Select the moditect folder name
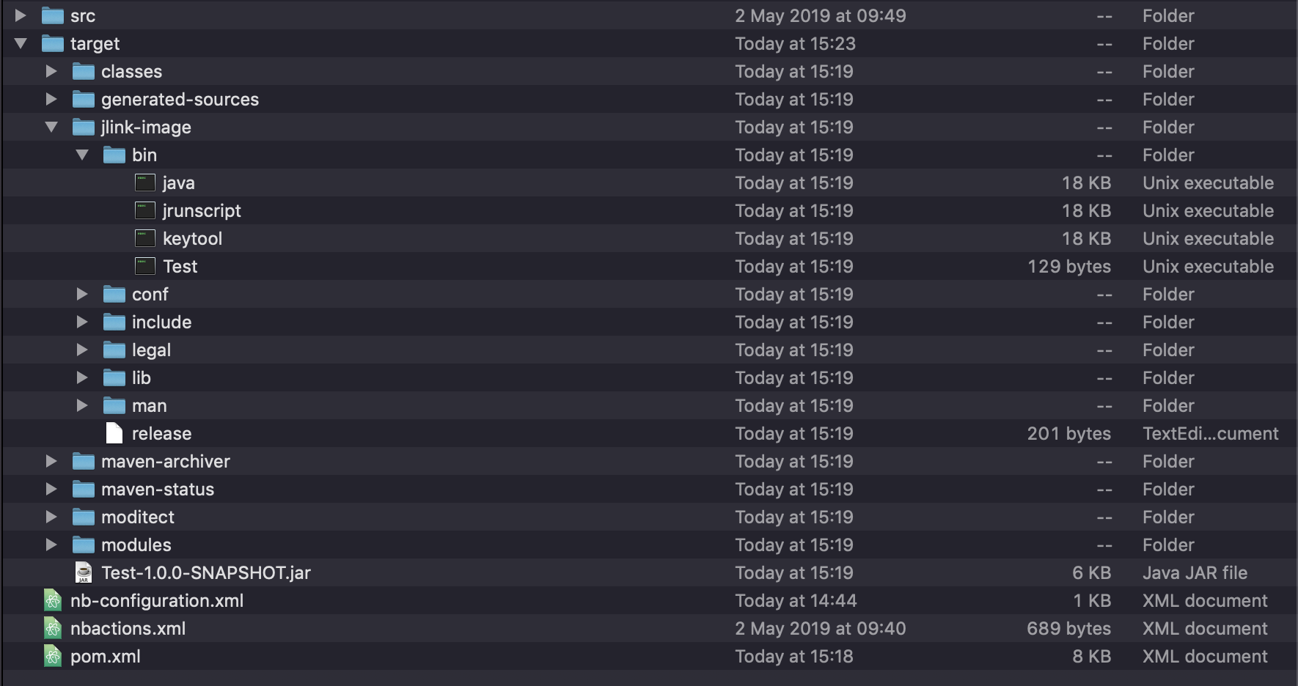 click(x=138, y=517)
